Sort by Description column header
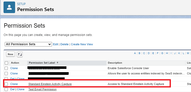The width and height of the screenshot is (191, 92). pyautogui.click(x=115, y=63)
